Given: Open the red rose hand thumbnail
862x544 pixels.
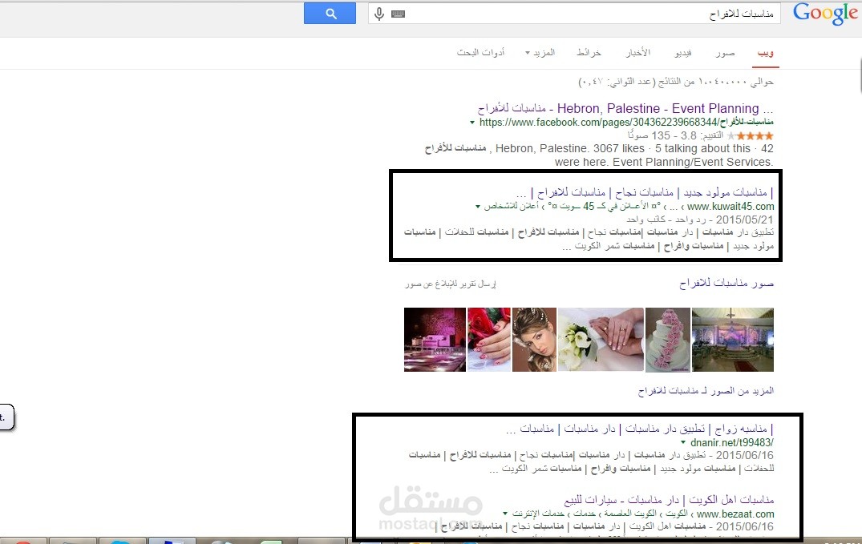Looking at the screenshot, I should tap(489, 340).
